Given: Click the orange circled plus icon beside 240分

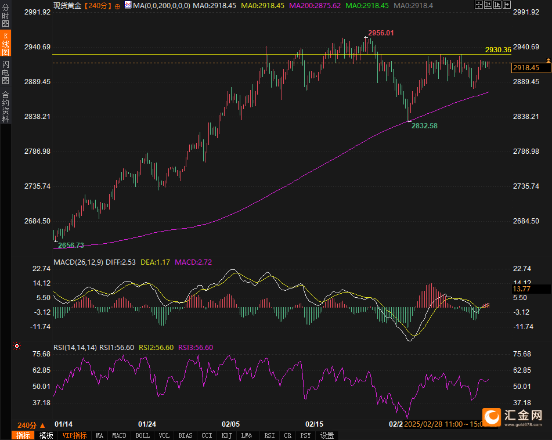Looking at the screenshot, I should 117,6.
